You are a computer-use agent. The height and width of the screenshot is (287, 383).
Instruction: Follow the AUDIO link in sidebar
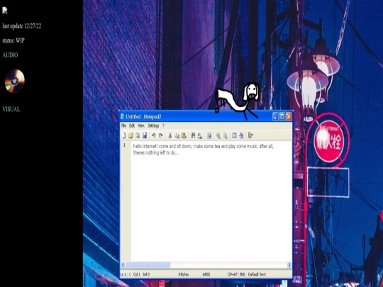pyautogui.click(x=10, y=55)
